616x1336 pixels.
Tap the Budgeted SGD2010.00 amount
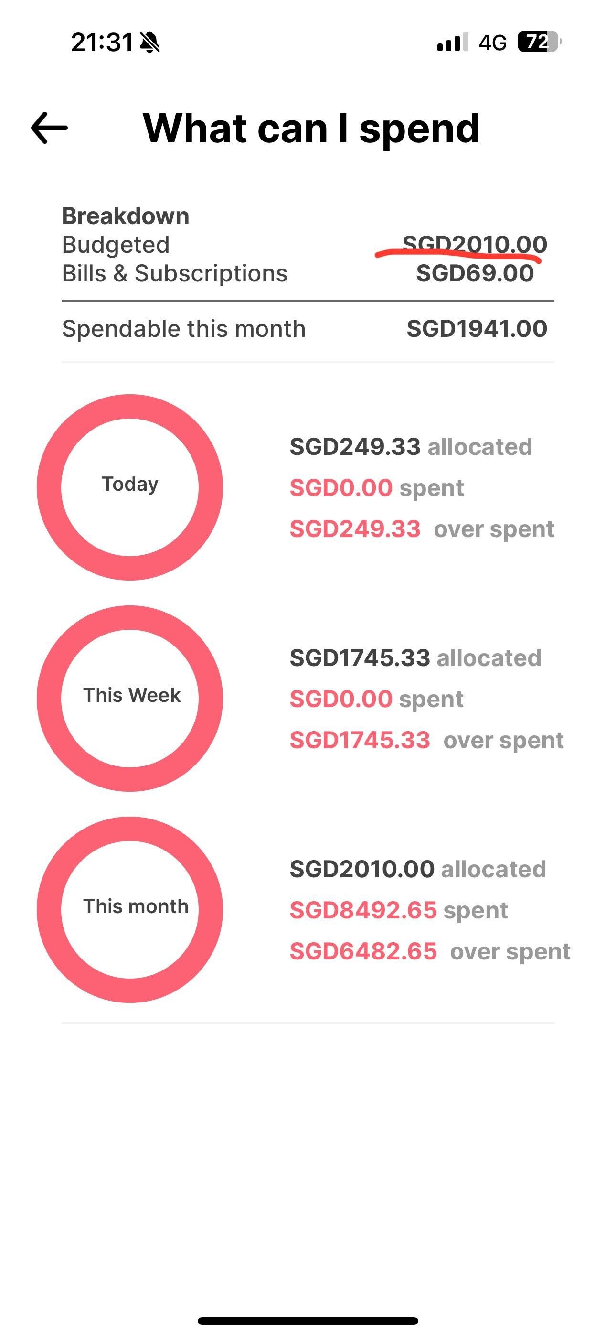[475, 244]
